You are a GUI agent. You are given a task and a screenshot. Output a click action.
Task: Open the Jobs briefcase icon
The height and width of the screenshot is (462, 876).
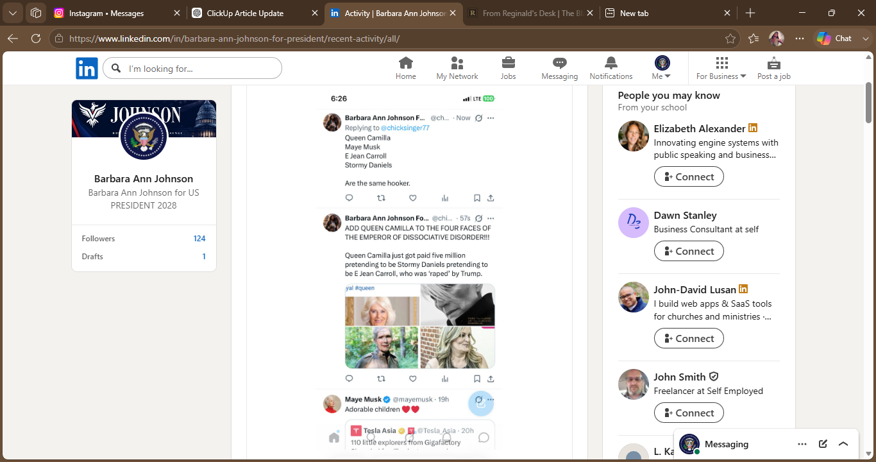coord(508,68)
